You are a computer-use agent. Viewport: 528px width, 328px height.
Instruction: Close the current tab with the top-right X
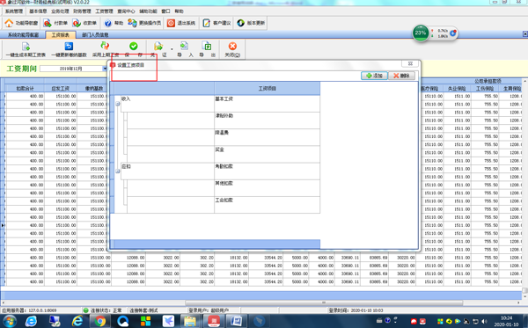click(525, 34)
